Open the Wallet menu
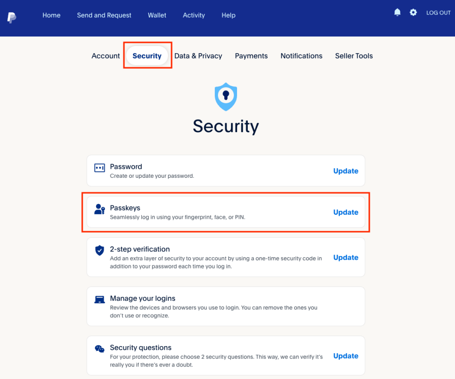 [x=157, y=15]
